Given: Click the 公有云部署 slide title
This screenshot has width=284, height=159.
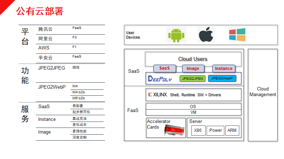Looking at the screenshot, I should click(40, 11).
